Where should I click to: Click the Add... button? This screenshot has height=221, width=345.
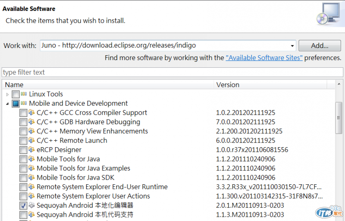[320, 45]
